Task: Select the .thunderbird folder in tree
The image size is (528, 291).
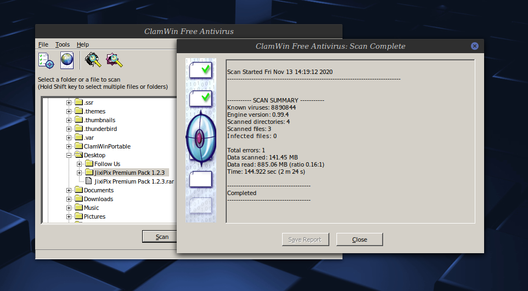Action: pos(100,129)
